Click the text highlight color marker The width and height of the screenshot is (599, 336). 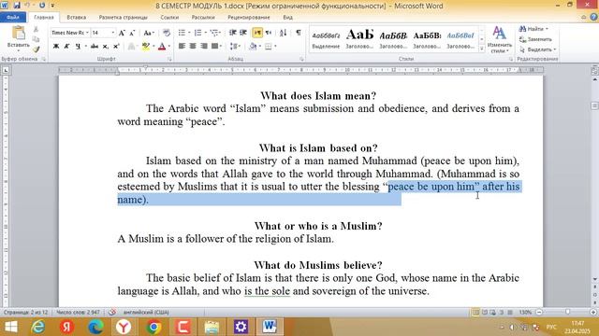click(x=145, y=47)
